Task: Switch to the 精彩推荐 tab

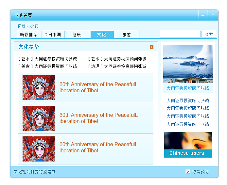Action: [x=28, y=35]
